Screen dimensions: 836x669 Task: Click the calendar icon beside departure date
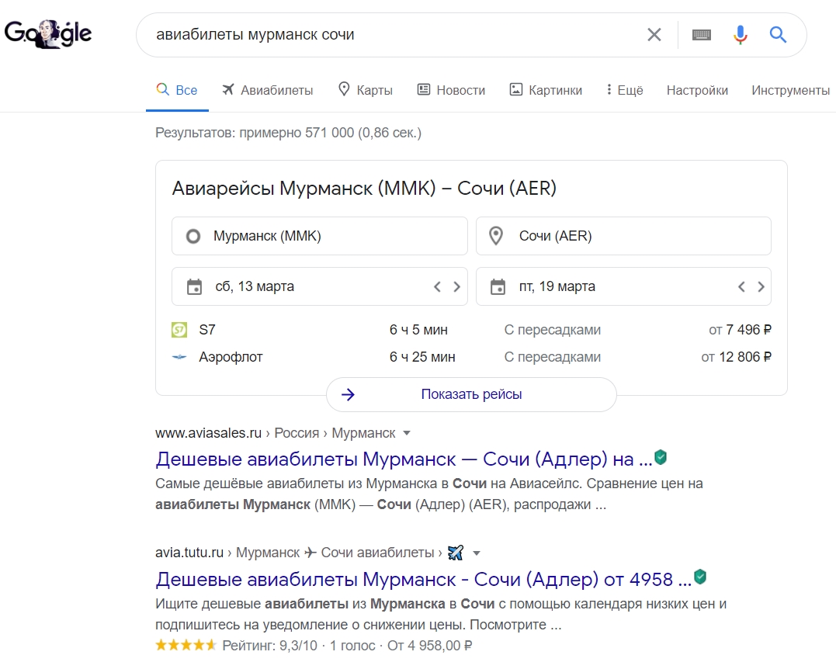coord(193,286)
